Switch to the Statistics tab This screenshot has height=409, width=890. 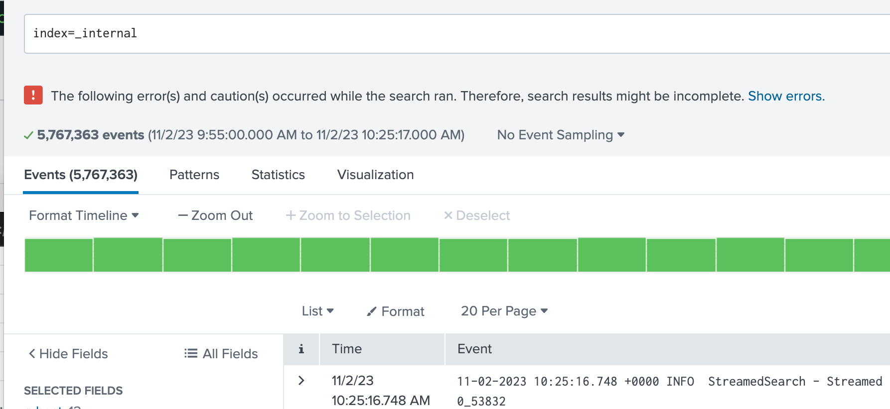click(278, 175)
